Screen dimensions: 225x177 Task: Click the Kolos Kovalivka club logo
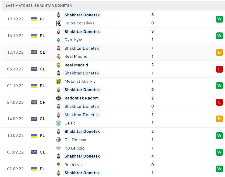[58, 23]
